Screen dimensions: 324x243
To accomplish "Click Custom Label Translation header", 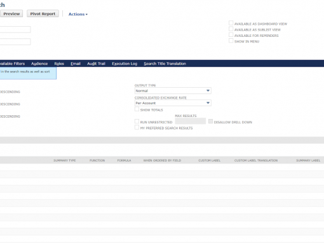I will pos(256,160).
